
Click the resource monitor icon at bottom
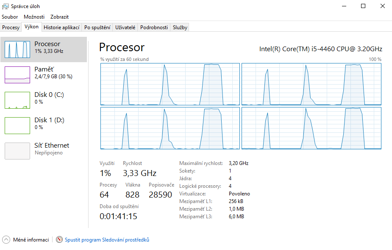[59, 240]
